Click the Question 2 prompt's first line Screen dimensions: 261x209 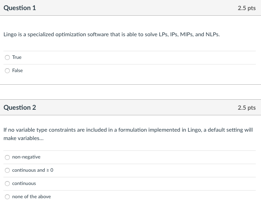(x=128, y=130)
